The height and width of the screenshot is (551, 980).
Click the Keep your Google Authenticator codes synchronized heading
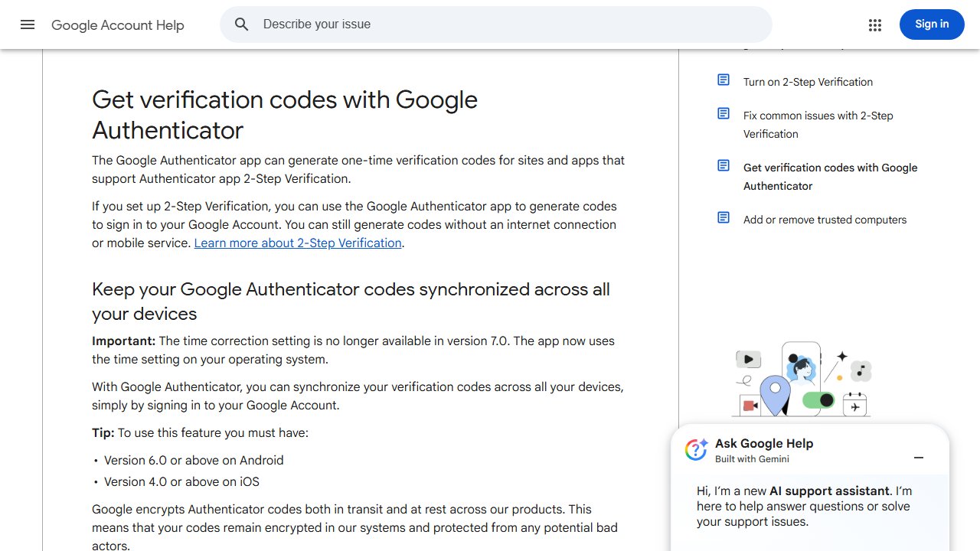coord(351,302)
